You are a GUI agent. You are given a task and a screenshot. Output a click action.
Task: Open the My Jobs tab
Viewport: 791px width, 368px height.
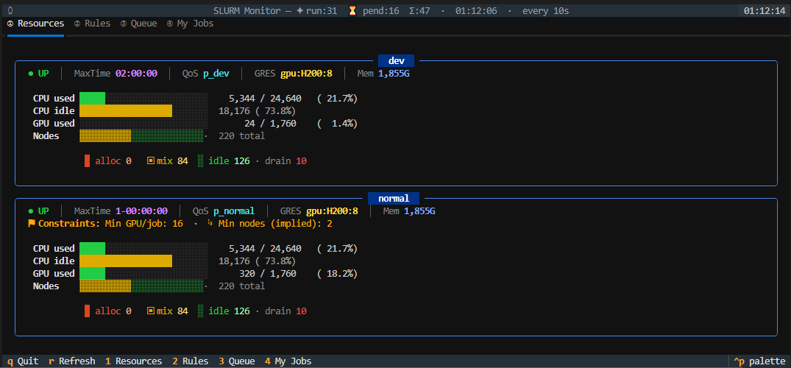[190, 24]
